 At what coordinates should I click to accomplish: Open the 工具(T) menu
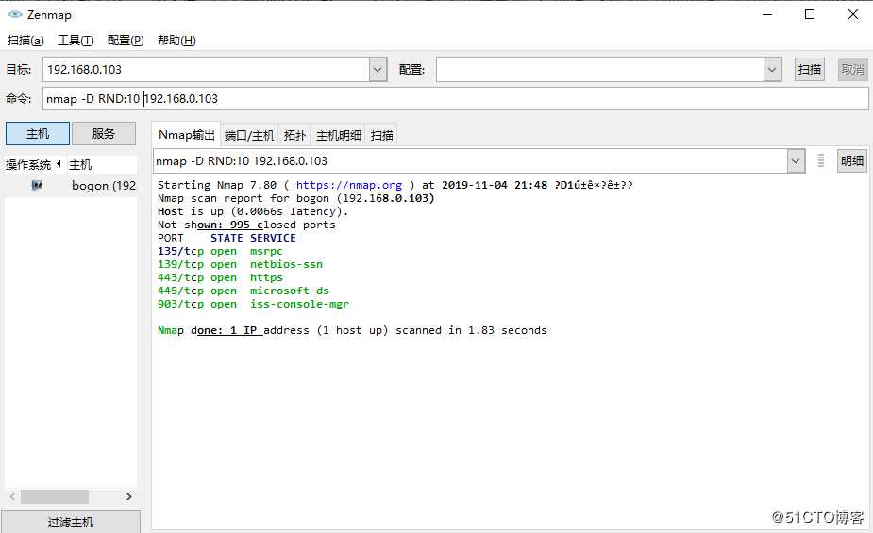[x=76, y=40]
